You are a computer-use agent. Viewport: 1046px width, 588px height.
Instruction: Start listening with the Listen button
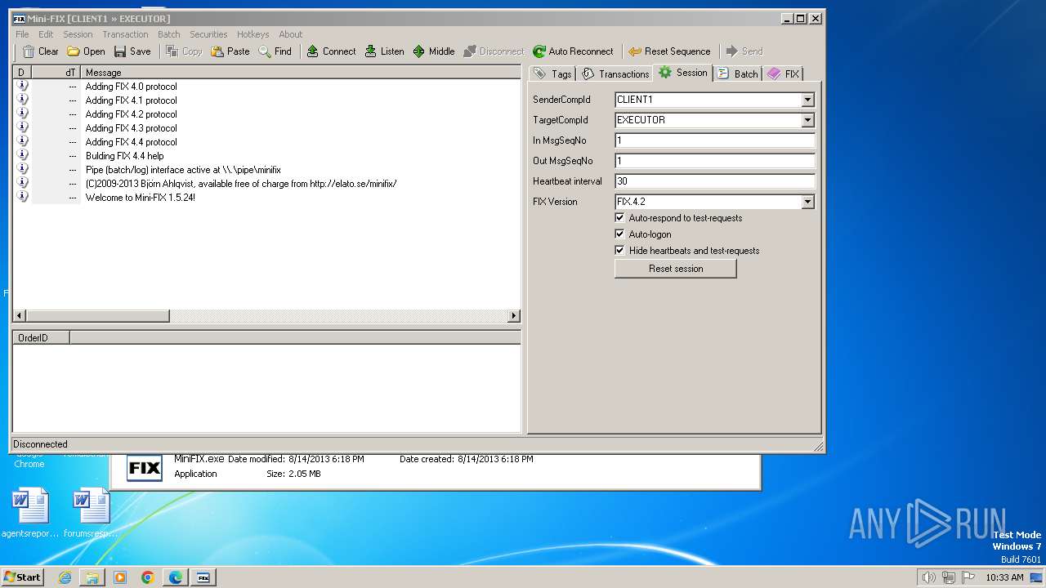pos(384,51)
